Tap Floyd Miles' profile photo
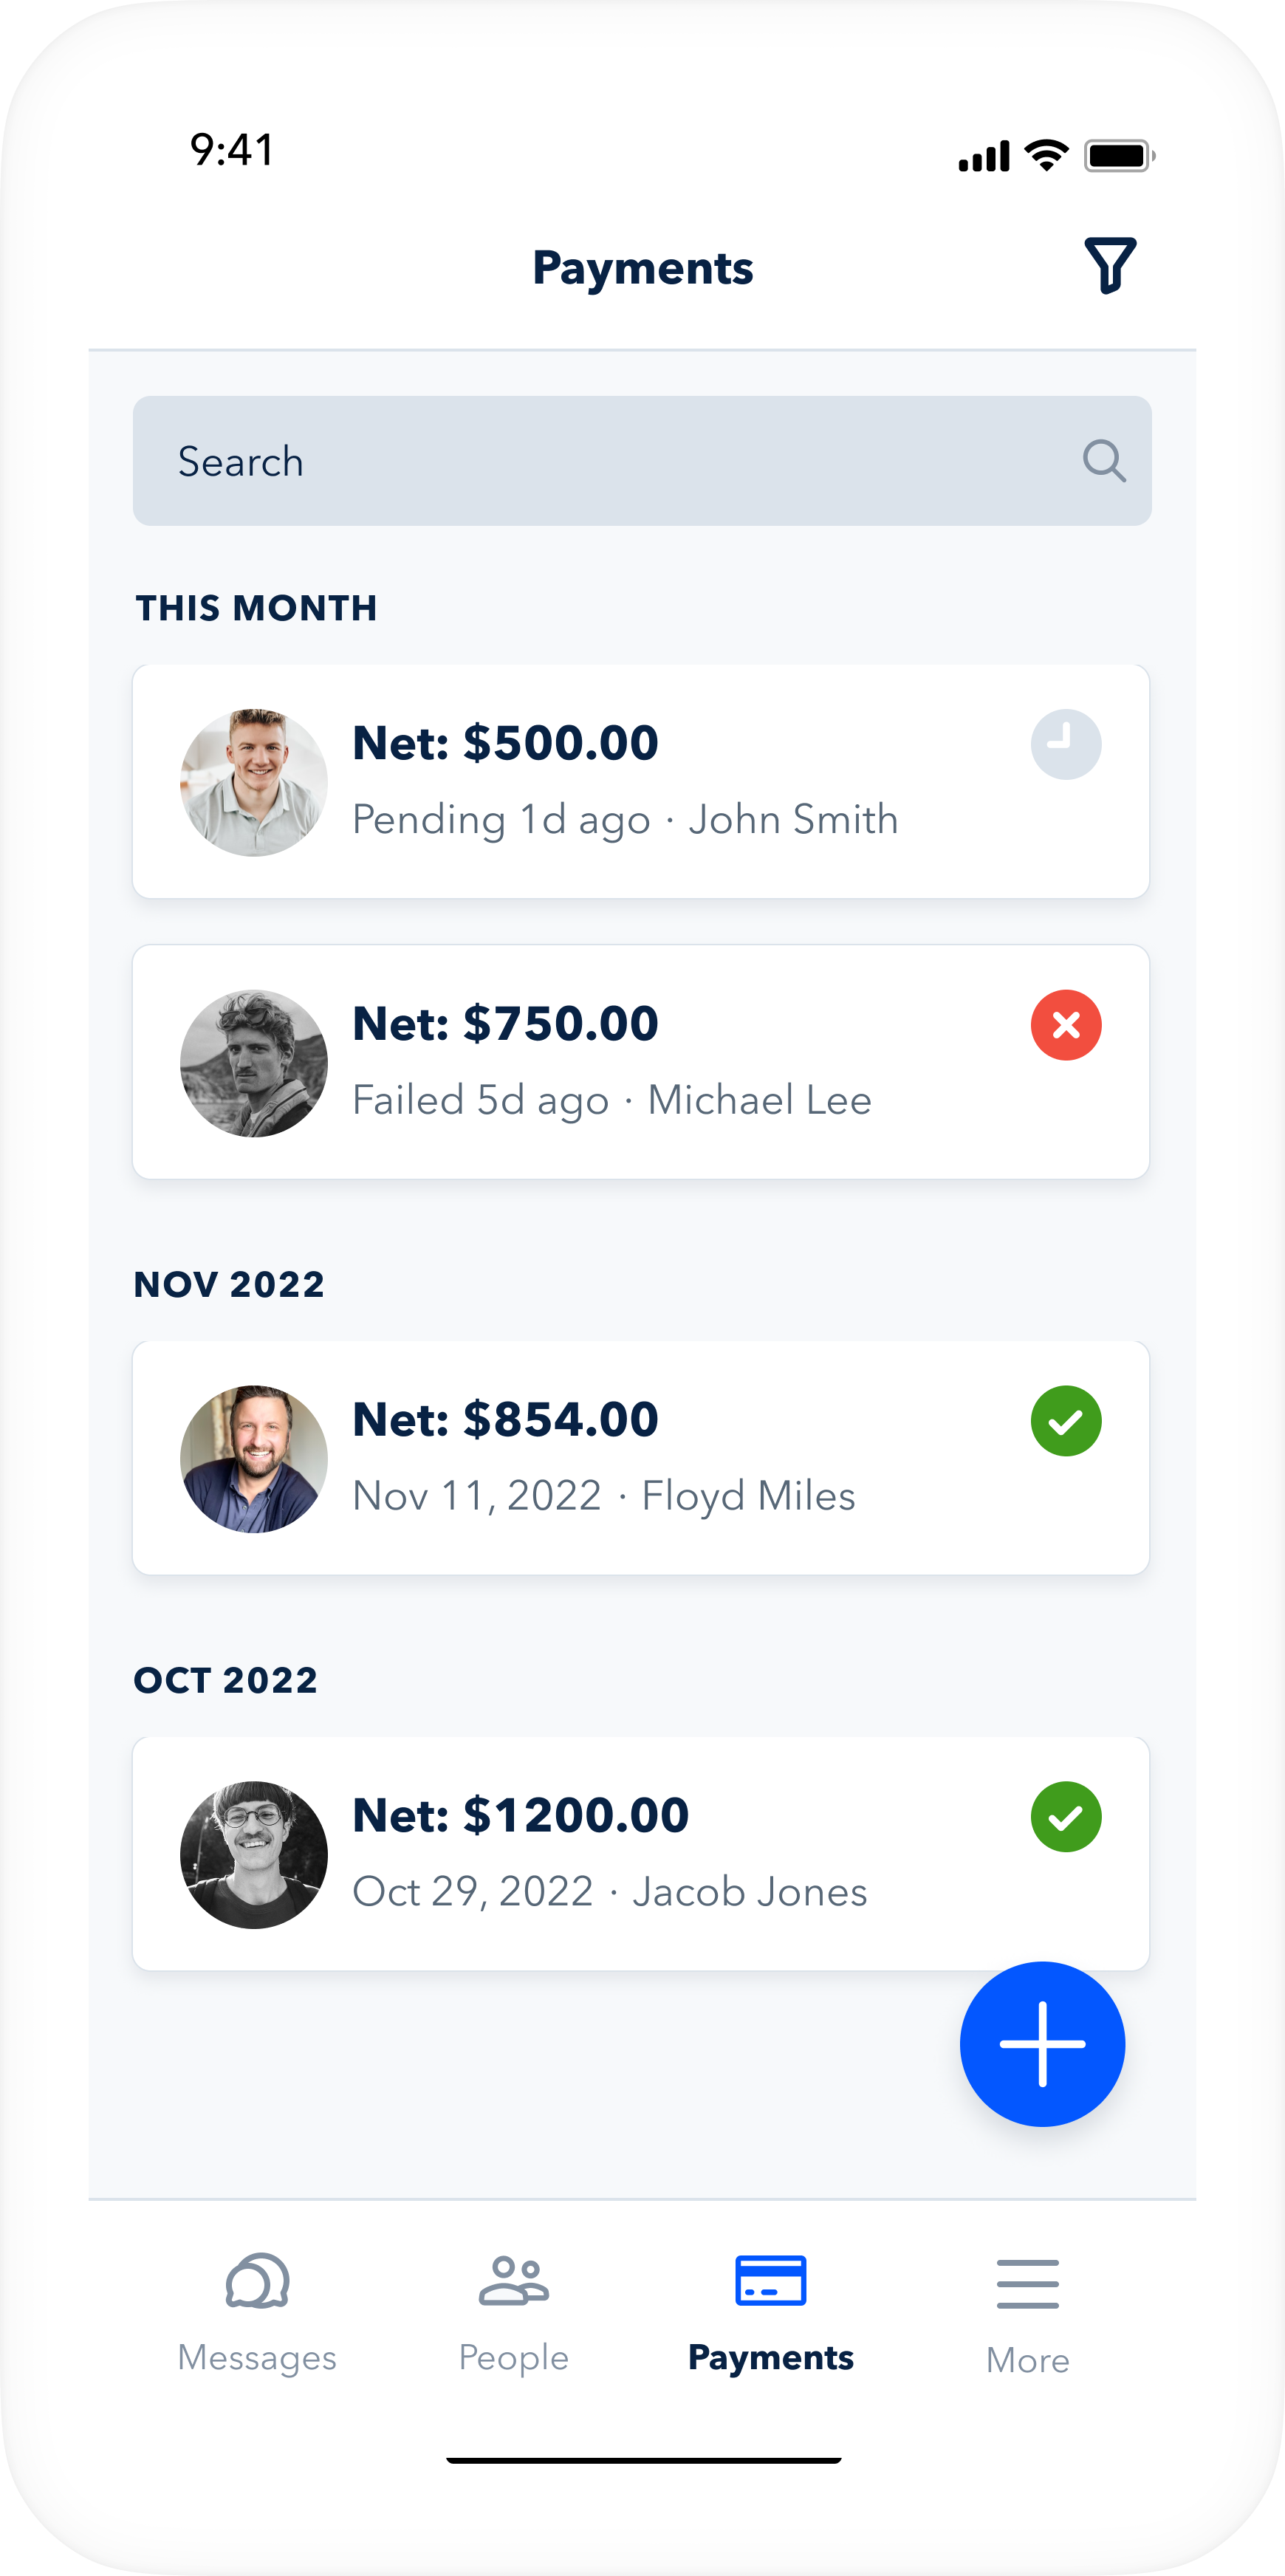Viewport: 1285px width, 2576px height. click(x=254, y=1459)
